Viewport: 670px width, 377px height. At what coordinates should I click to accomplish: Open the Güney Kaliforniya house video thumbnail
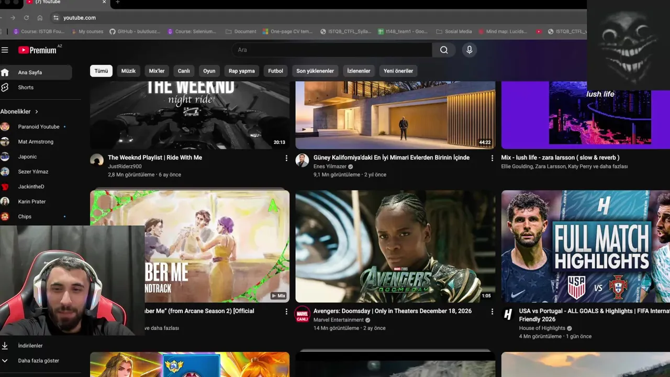(x=395, y=115)
